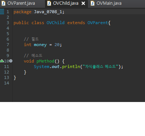The image size is (145, 136).
Task: Click the green override indicator on line 10
Action: (2, 61)
